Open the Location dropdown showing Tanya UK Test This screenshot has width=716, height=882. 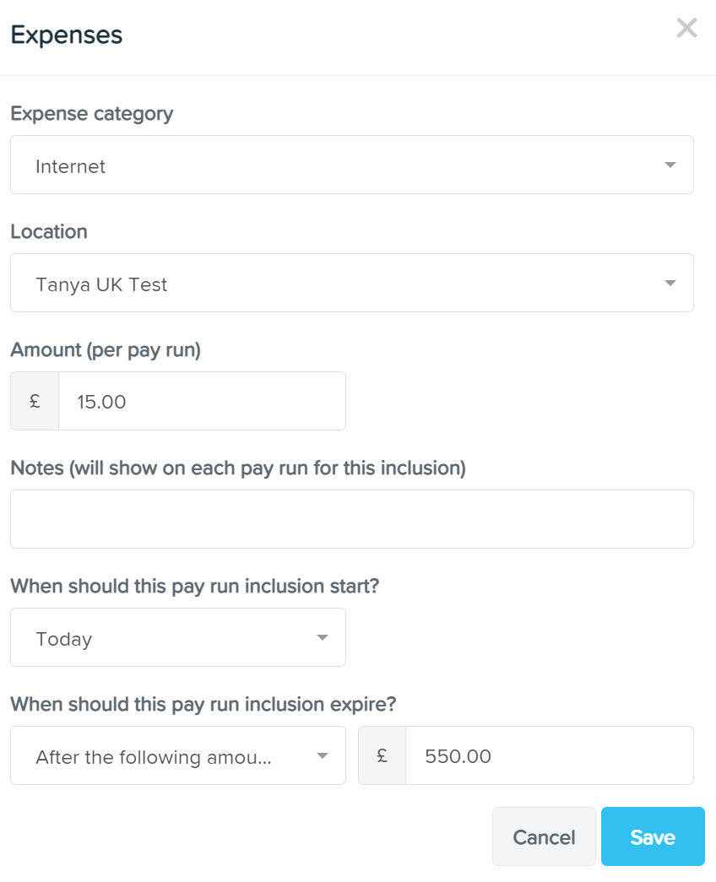(352, 283)
